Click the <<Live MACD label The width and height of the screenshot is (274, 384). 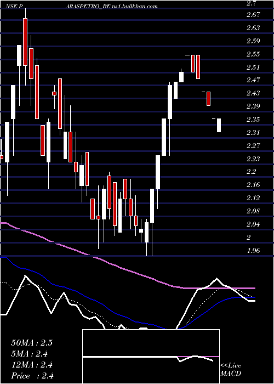click(231, 370)
